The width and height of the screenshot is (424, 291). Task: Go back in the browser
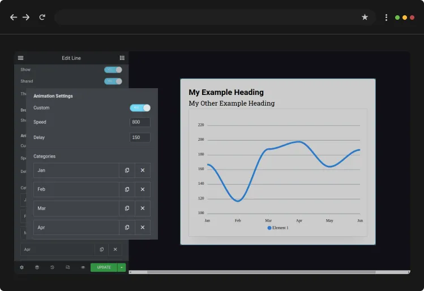tap(14, 18)
